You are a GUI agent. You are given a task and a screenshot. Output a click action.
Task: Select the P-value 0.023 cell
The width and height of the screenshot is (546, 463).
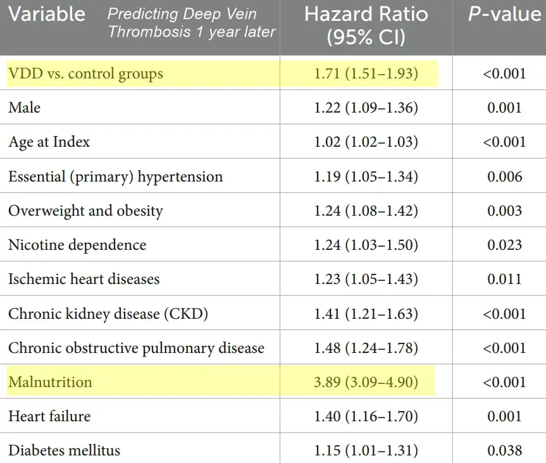click(504, 245)
